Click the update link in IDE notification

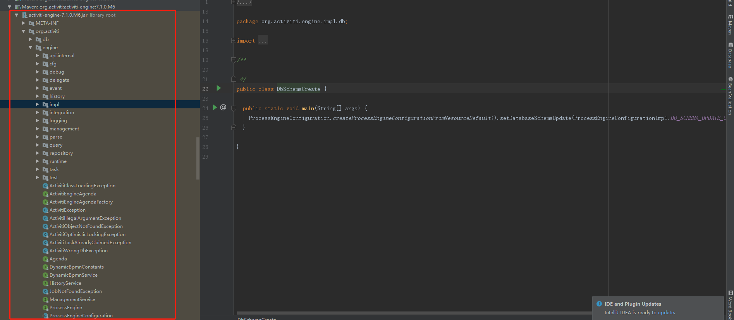coord(666,313)
